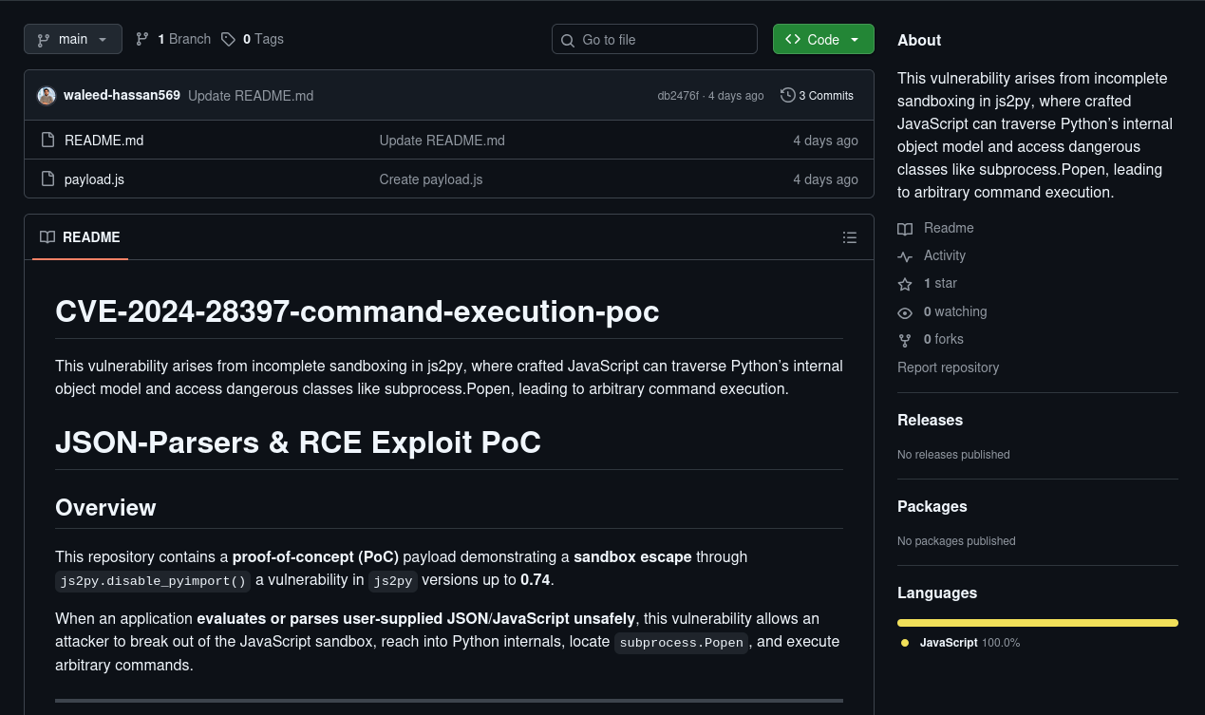Open the Releases section heading link
The width and height of the screenshot is (1205, 715).
point(930,420)
